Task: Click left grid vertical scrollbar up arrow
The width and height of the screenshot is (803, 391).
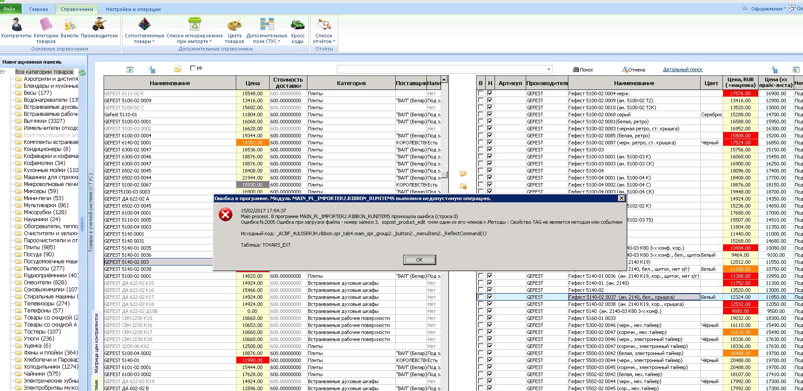Action: (x=444, y=79)
